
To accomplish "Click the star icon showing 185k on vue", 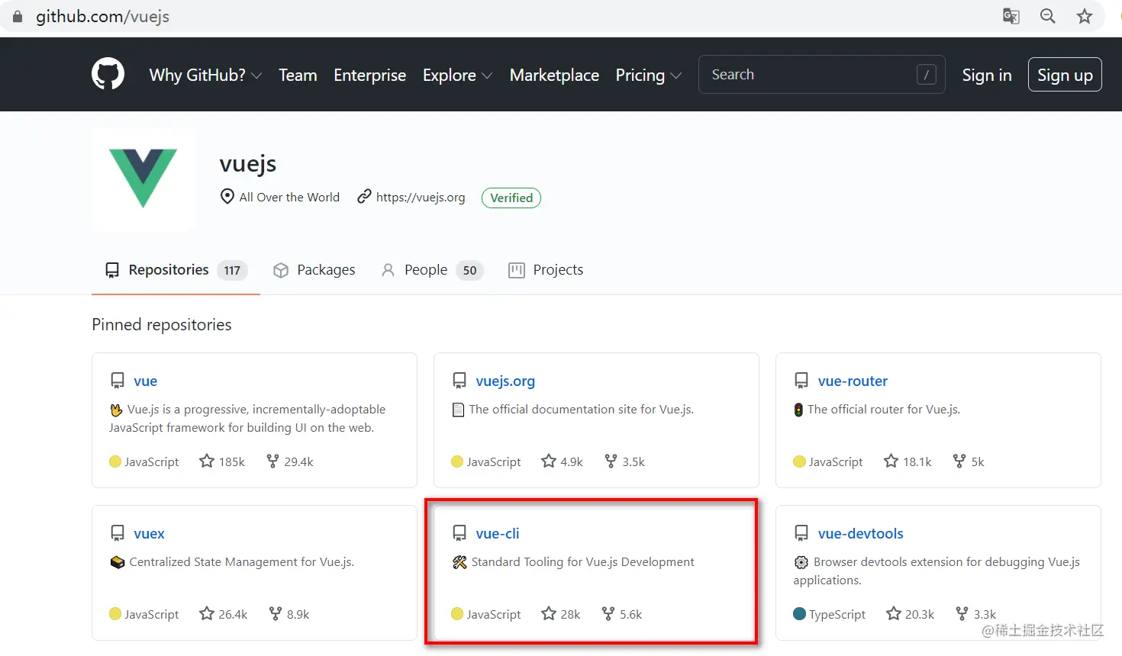I will point(207,461).
